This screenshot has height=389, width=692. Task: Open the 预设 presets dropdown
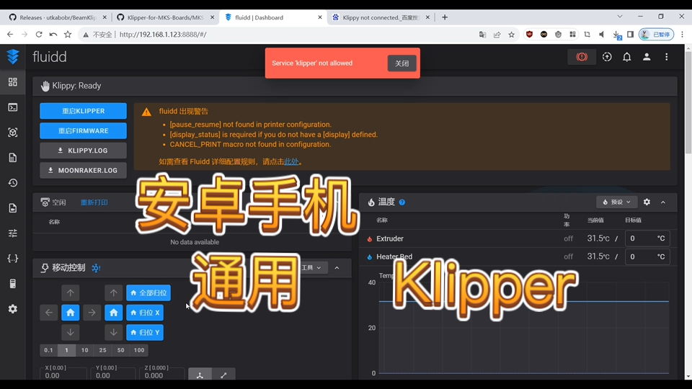click(616, 202)
